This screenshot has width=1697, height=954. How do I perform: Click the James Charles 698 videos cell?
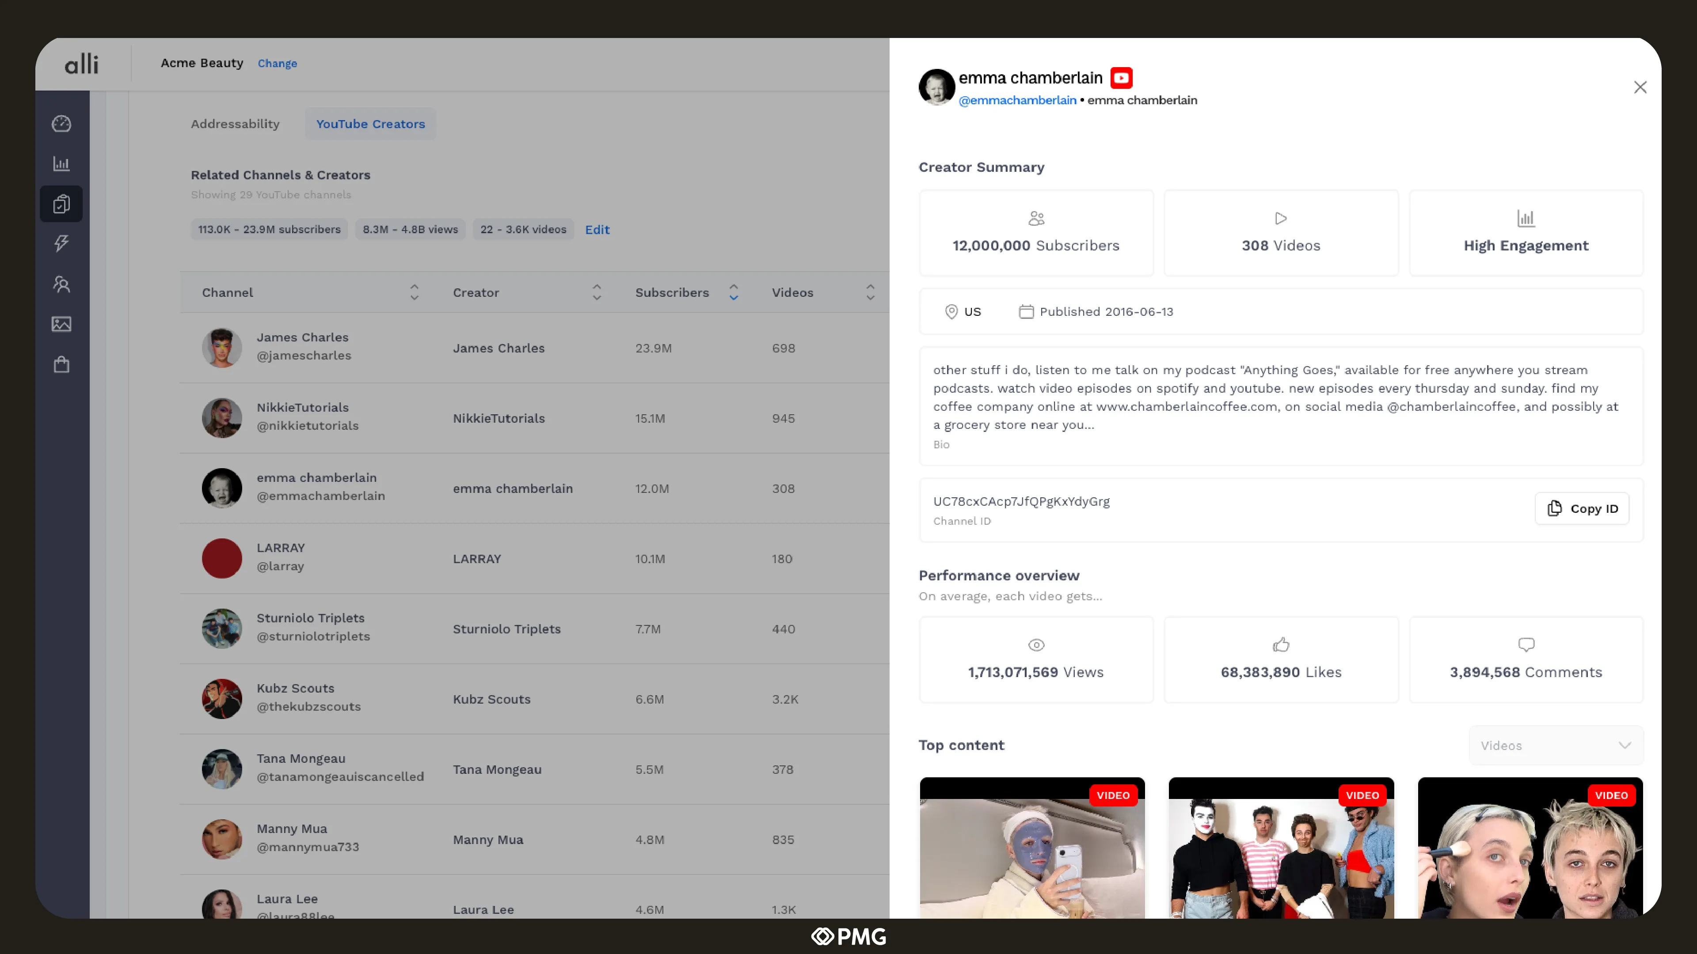[x=783, y=348]
